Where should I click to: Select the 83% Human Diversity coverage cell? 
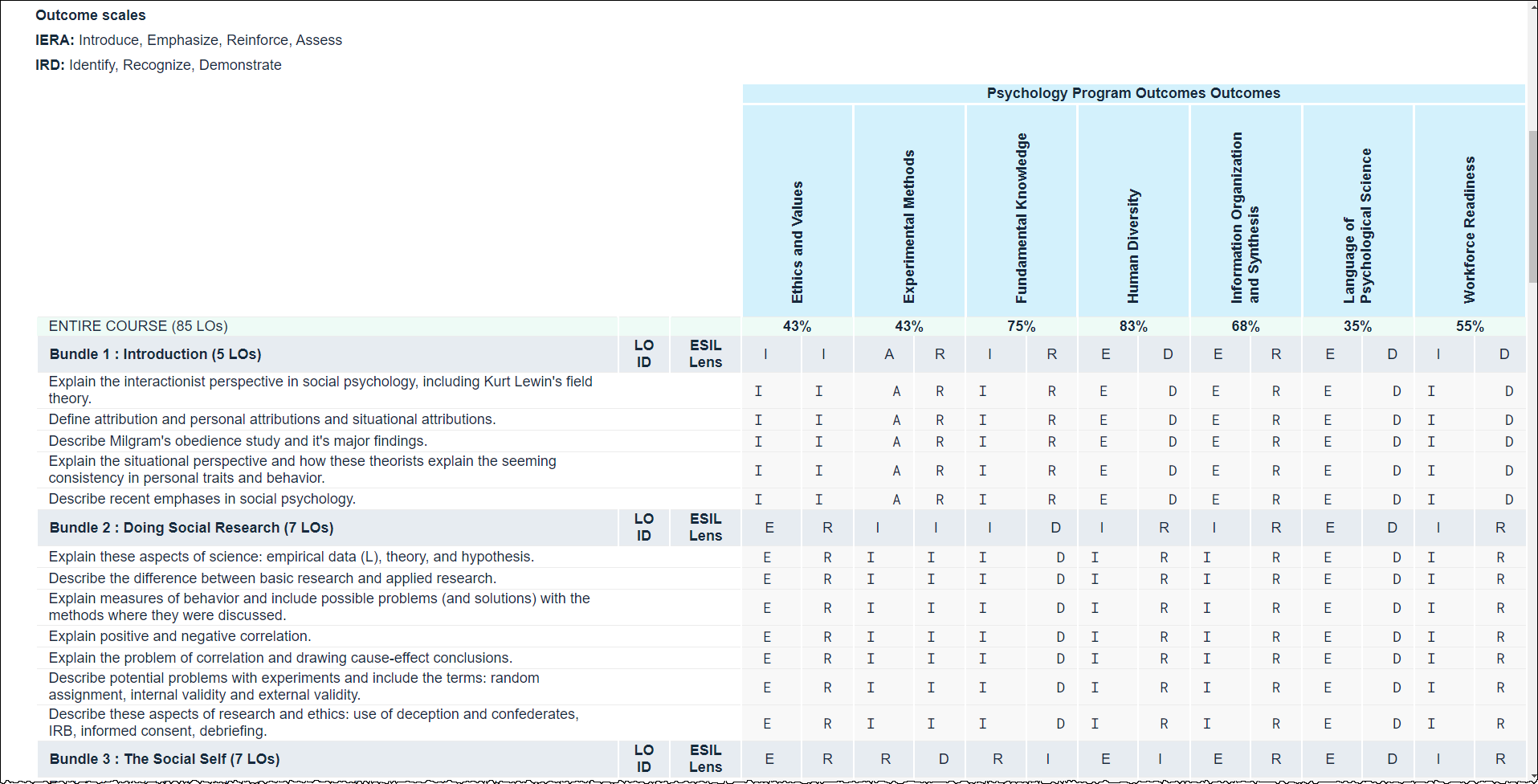pos(1133,326)
